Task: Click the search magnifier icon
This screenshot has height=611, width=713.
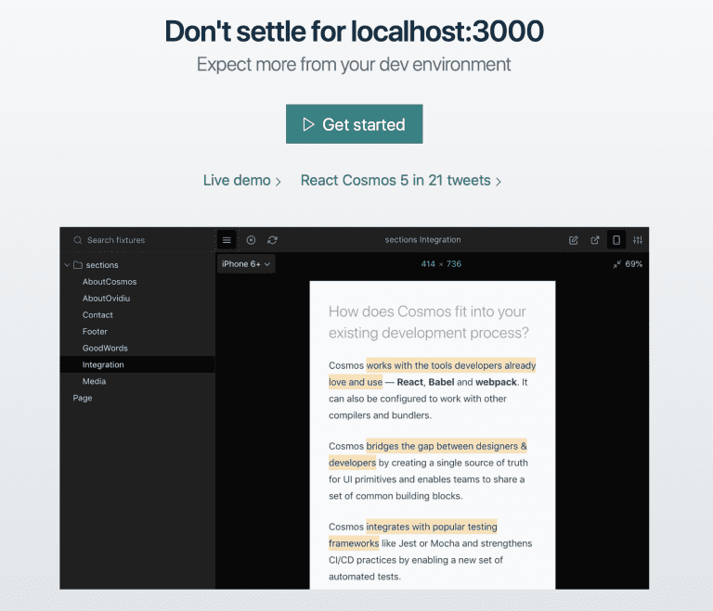Action: tap(78, 240)
